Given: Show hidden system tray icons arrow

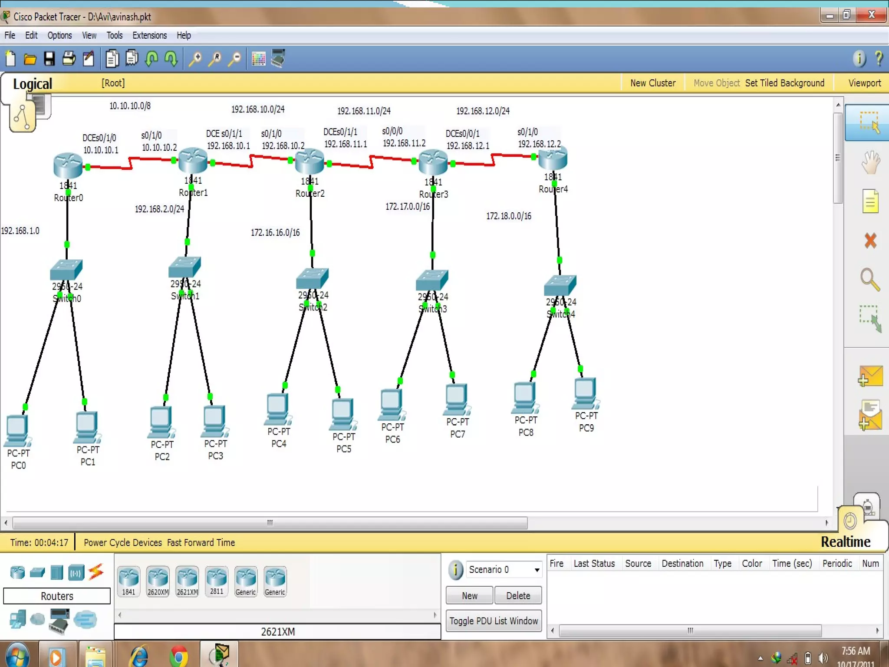Looking at the screenshot, I should [x=760, y=658].
